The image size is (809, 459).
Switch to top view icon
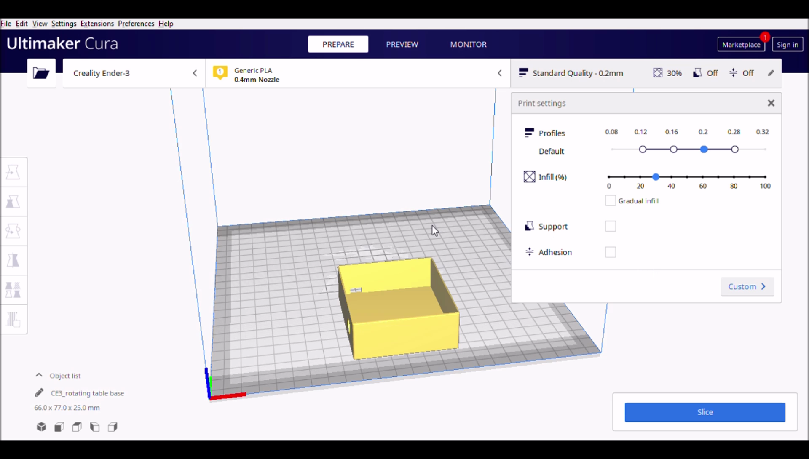77,427
